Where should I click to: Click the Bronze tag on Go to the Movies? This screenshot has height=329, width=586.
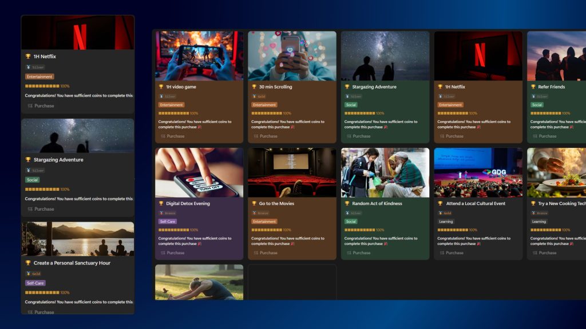[260, 213]
